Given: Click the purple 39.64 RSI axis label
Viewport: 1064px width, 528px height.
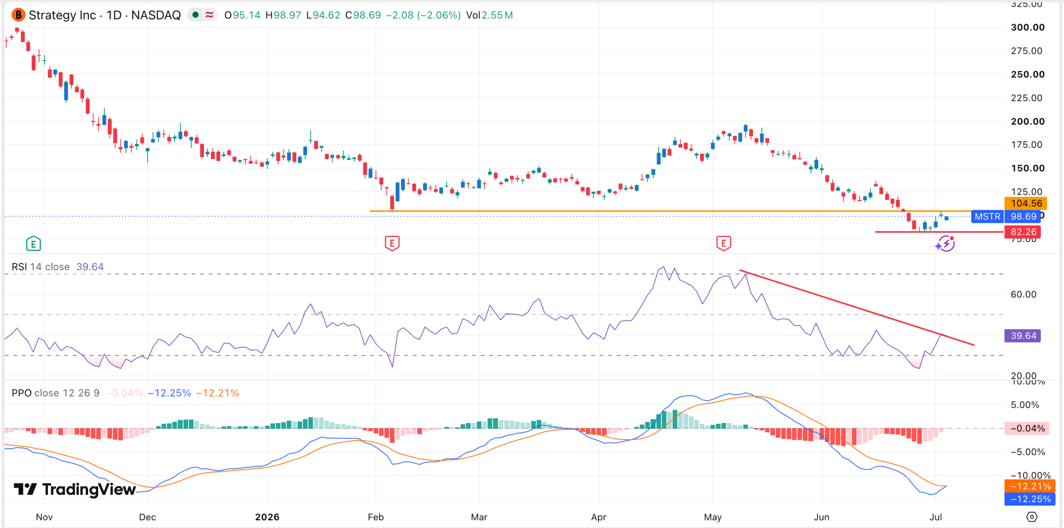Looking at the screenshot, I should (1023, 336).
